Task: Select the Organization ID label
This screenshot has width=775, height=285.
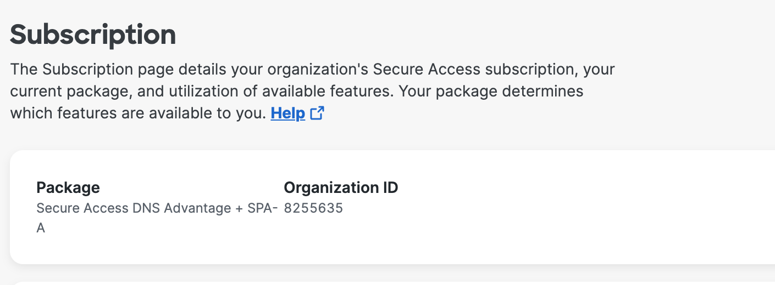Action: [341, 187]
